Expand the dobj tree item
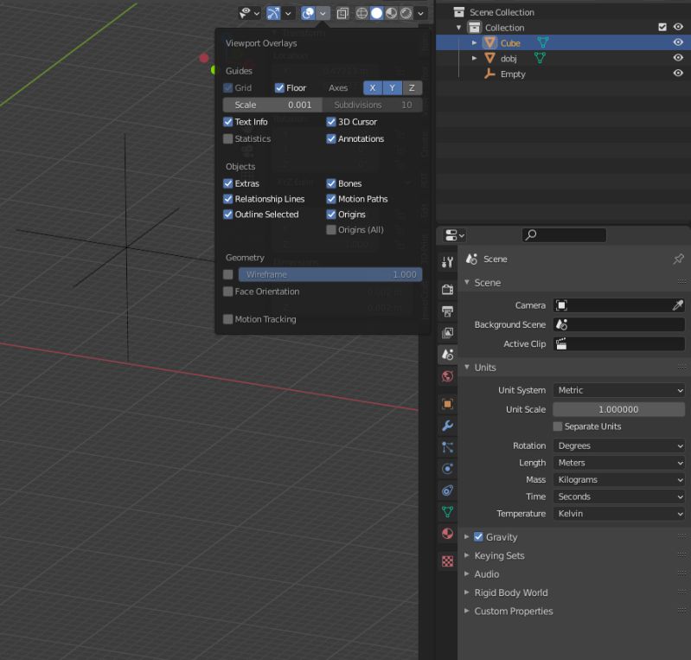The width and height of the screenshot is (691, 660). click(474, 58)
